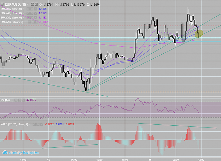Click the EMA 40 value 1.1379
The width and height of the screenshot is (221, 161).
coord(42,13)
